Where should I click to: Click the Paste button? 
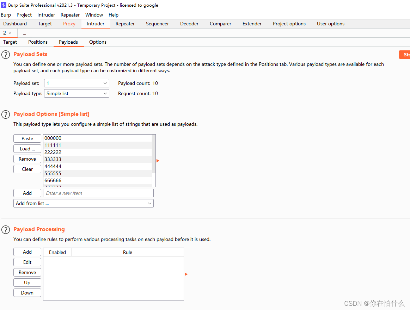pos(27,138)
